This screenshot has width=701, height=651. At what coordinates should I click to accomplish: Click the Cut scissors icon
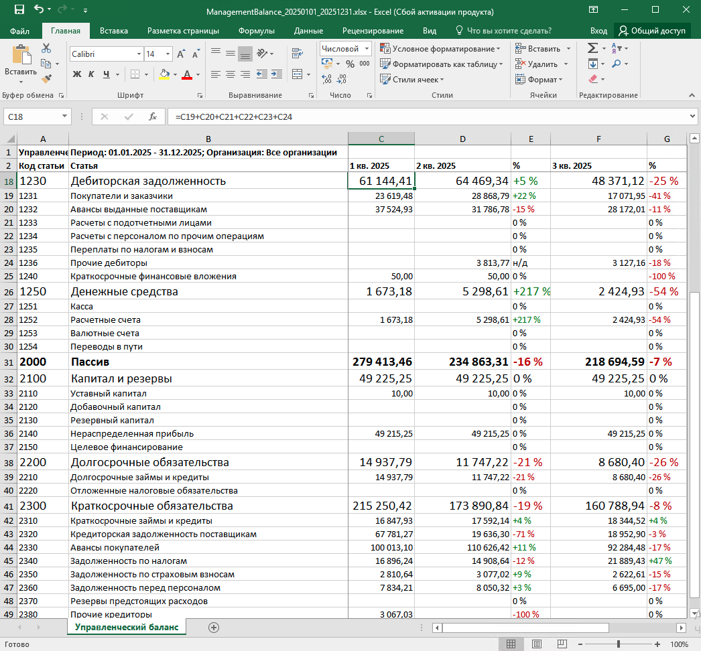pyautogui.click(x=46, y=48)
